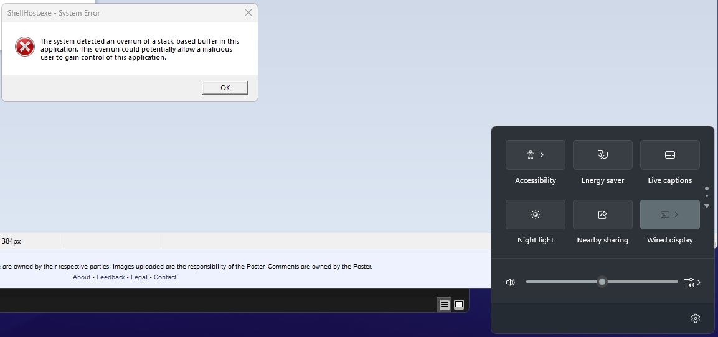Click the stack-based buffer overrun error message
This screenshot has height=337, width=718.
[139, 49]
